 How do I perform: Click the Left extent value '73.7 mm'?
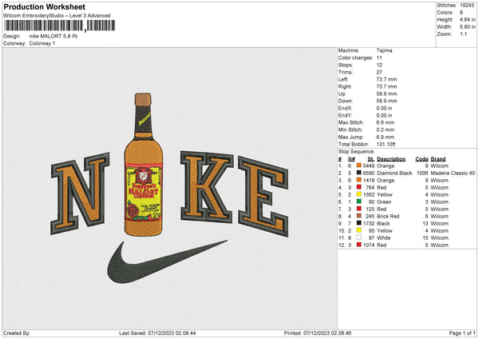pyautogui.click(x=386, y=79)
